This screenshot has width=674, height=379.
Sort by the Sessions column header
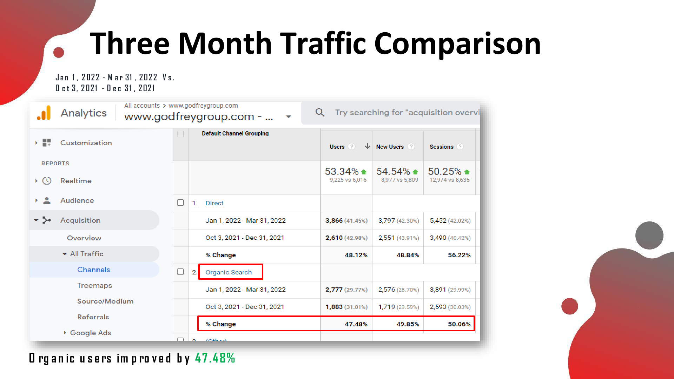[441, 147]
